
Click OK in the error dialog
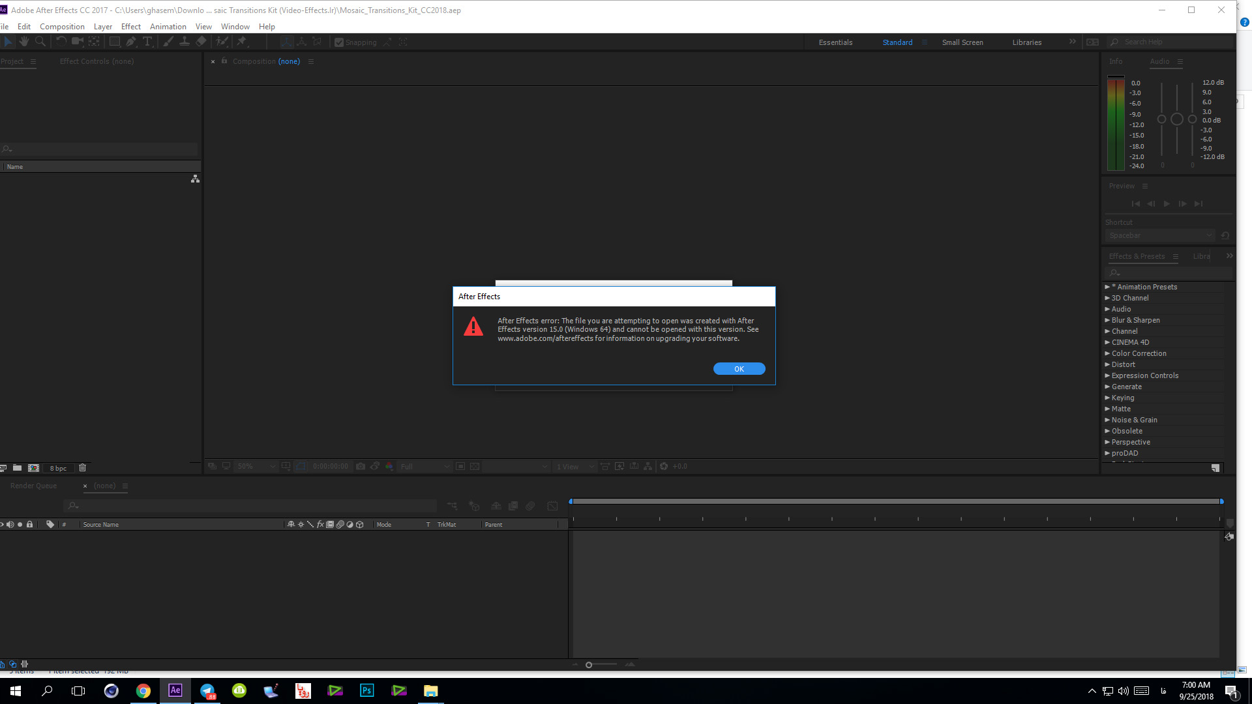click(x=739, y=369)
